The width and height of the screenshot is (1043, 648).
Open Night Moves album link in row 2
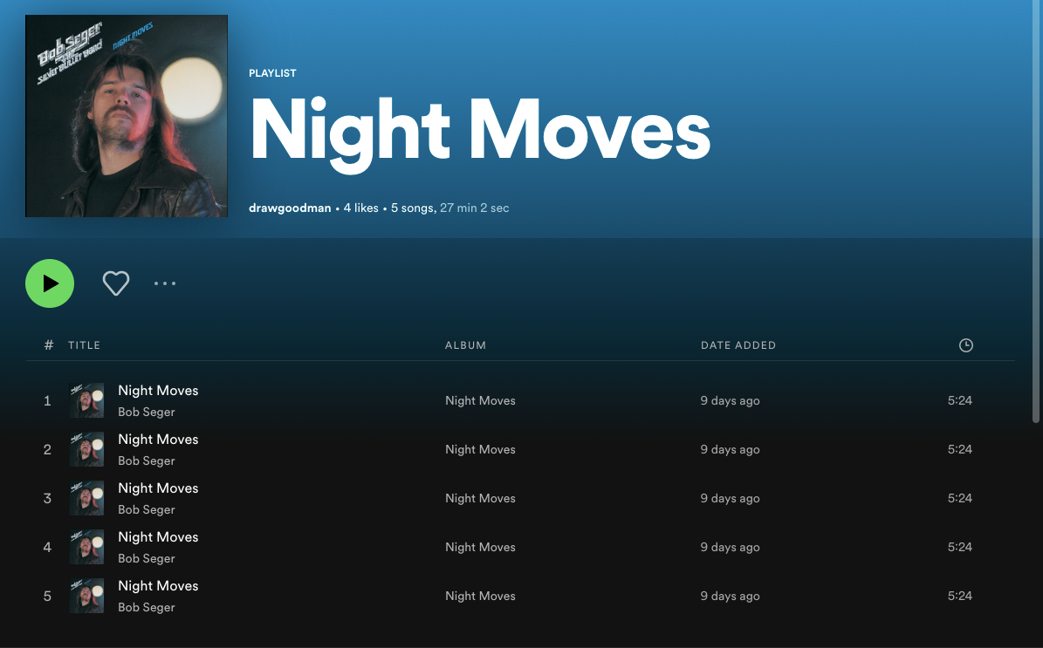(480, 449)
